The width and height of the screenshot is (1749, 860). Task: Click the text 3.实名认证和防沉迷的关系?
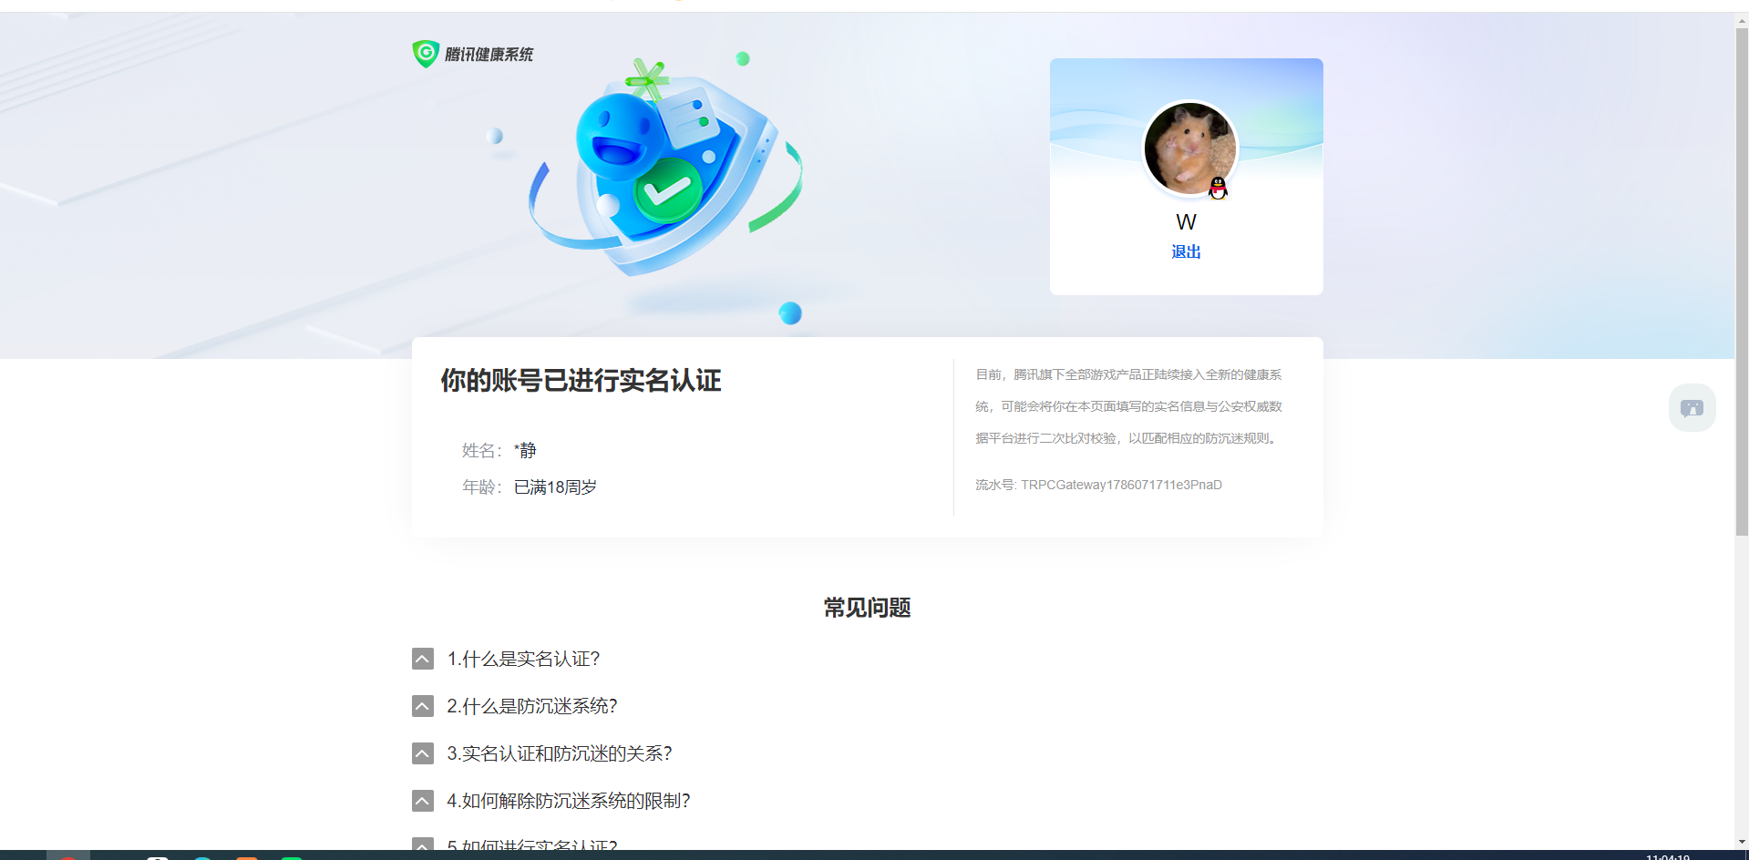pos(560,753)
